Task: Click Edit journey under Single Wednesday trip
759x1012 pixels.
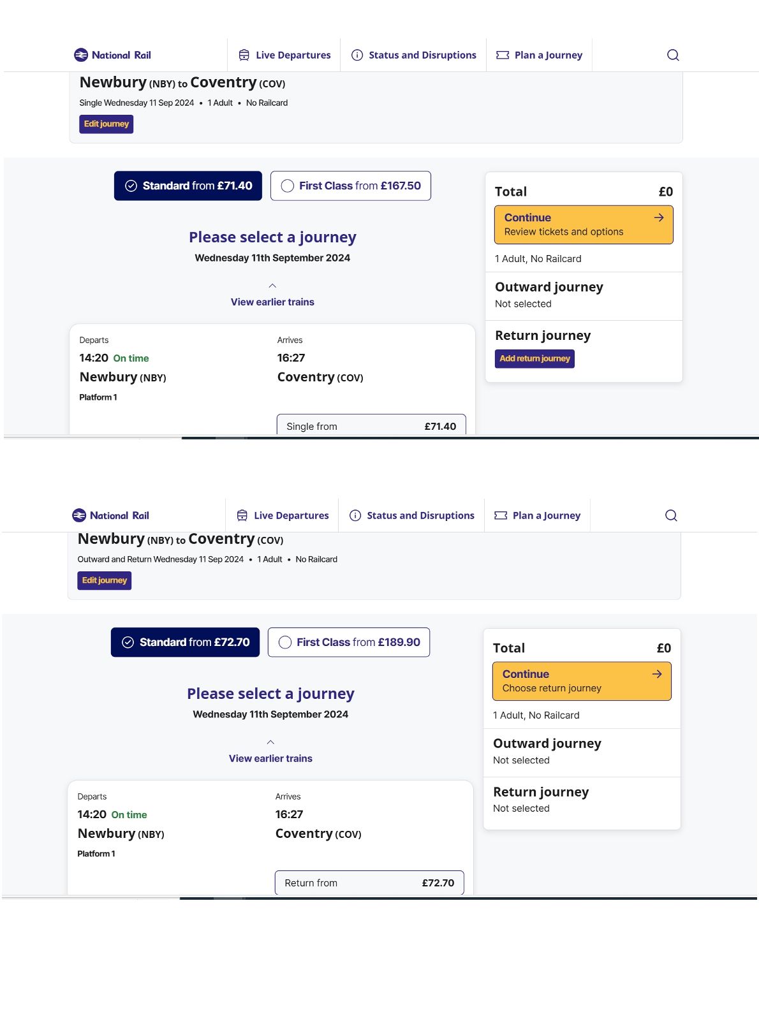Action: click(x=106, y=124)
